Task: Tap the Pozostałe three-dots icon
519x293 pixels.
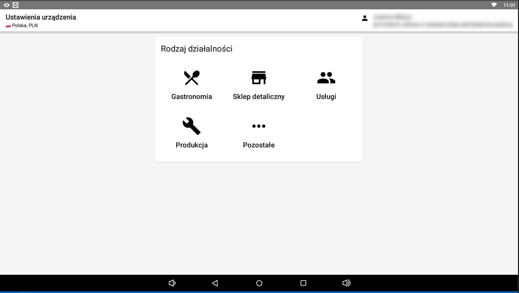Action: [259, 126]
